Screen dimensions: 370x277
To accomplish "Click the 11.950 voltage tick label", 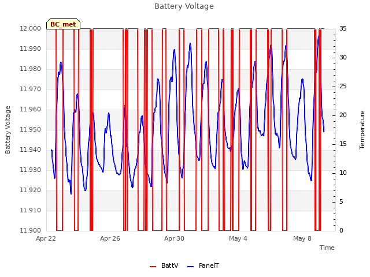I will coord(30,129).
